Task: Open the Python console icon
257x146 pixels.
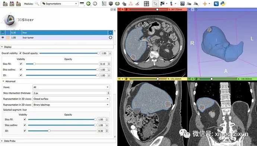Action: (x=223, y=4)
